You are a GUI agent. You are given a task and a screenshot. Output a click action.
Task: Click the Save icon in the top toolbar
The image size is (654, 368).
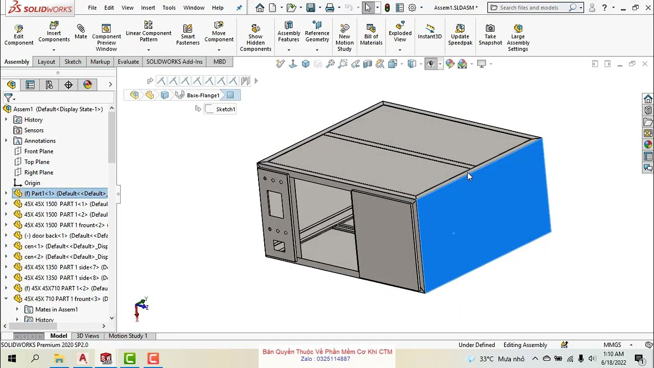tap(310, 8)
